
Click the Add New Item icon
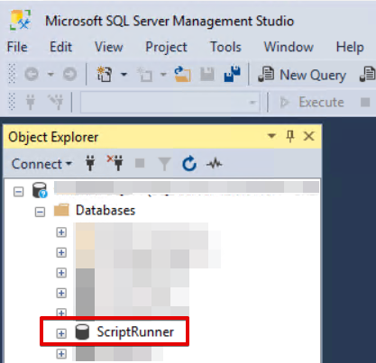(144, 74)
